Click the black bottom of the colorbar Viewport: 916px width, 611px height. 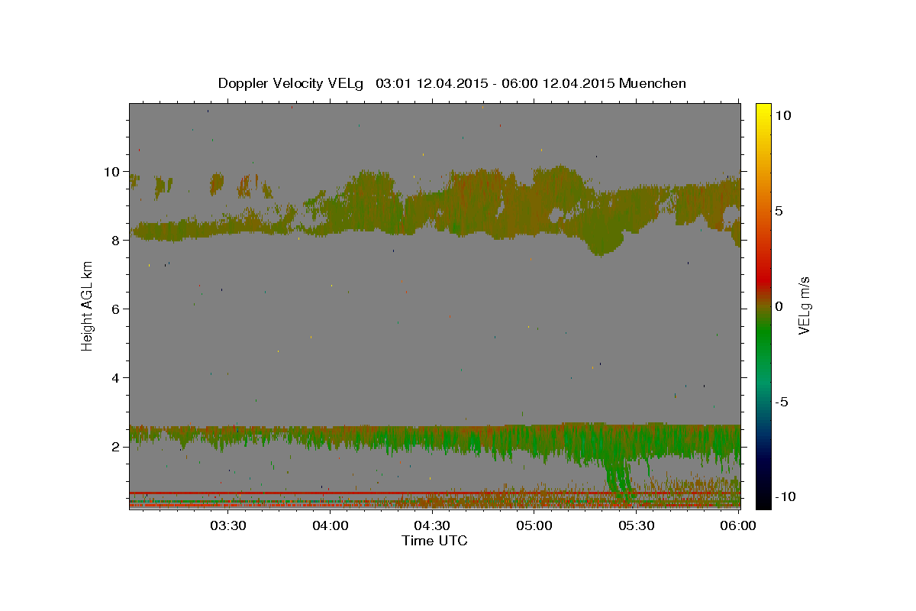(x=763, y=500)
